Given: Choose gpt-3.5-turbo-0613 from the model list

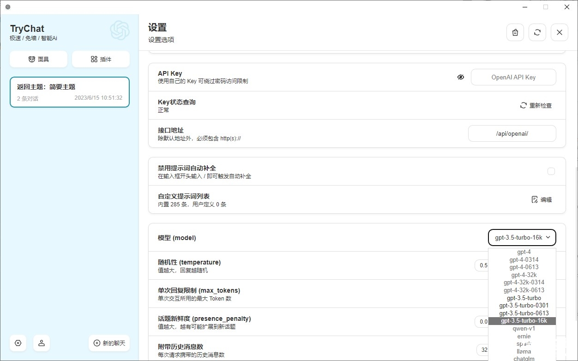Looking at the screenshot, I should tap(522, 313).
